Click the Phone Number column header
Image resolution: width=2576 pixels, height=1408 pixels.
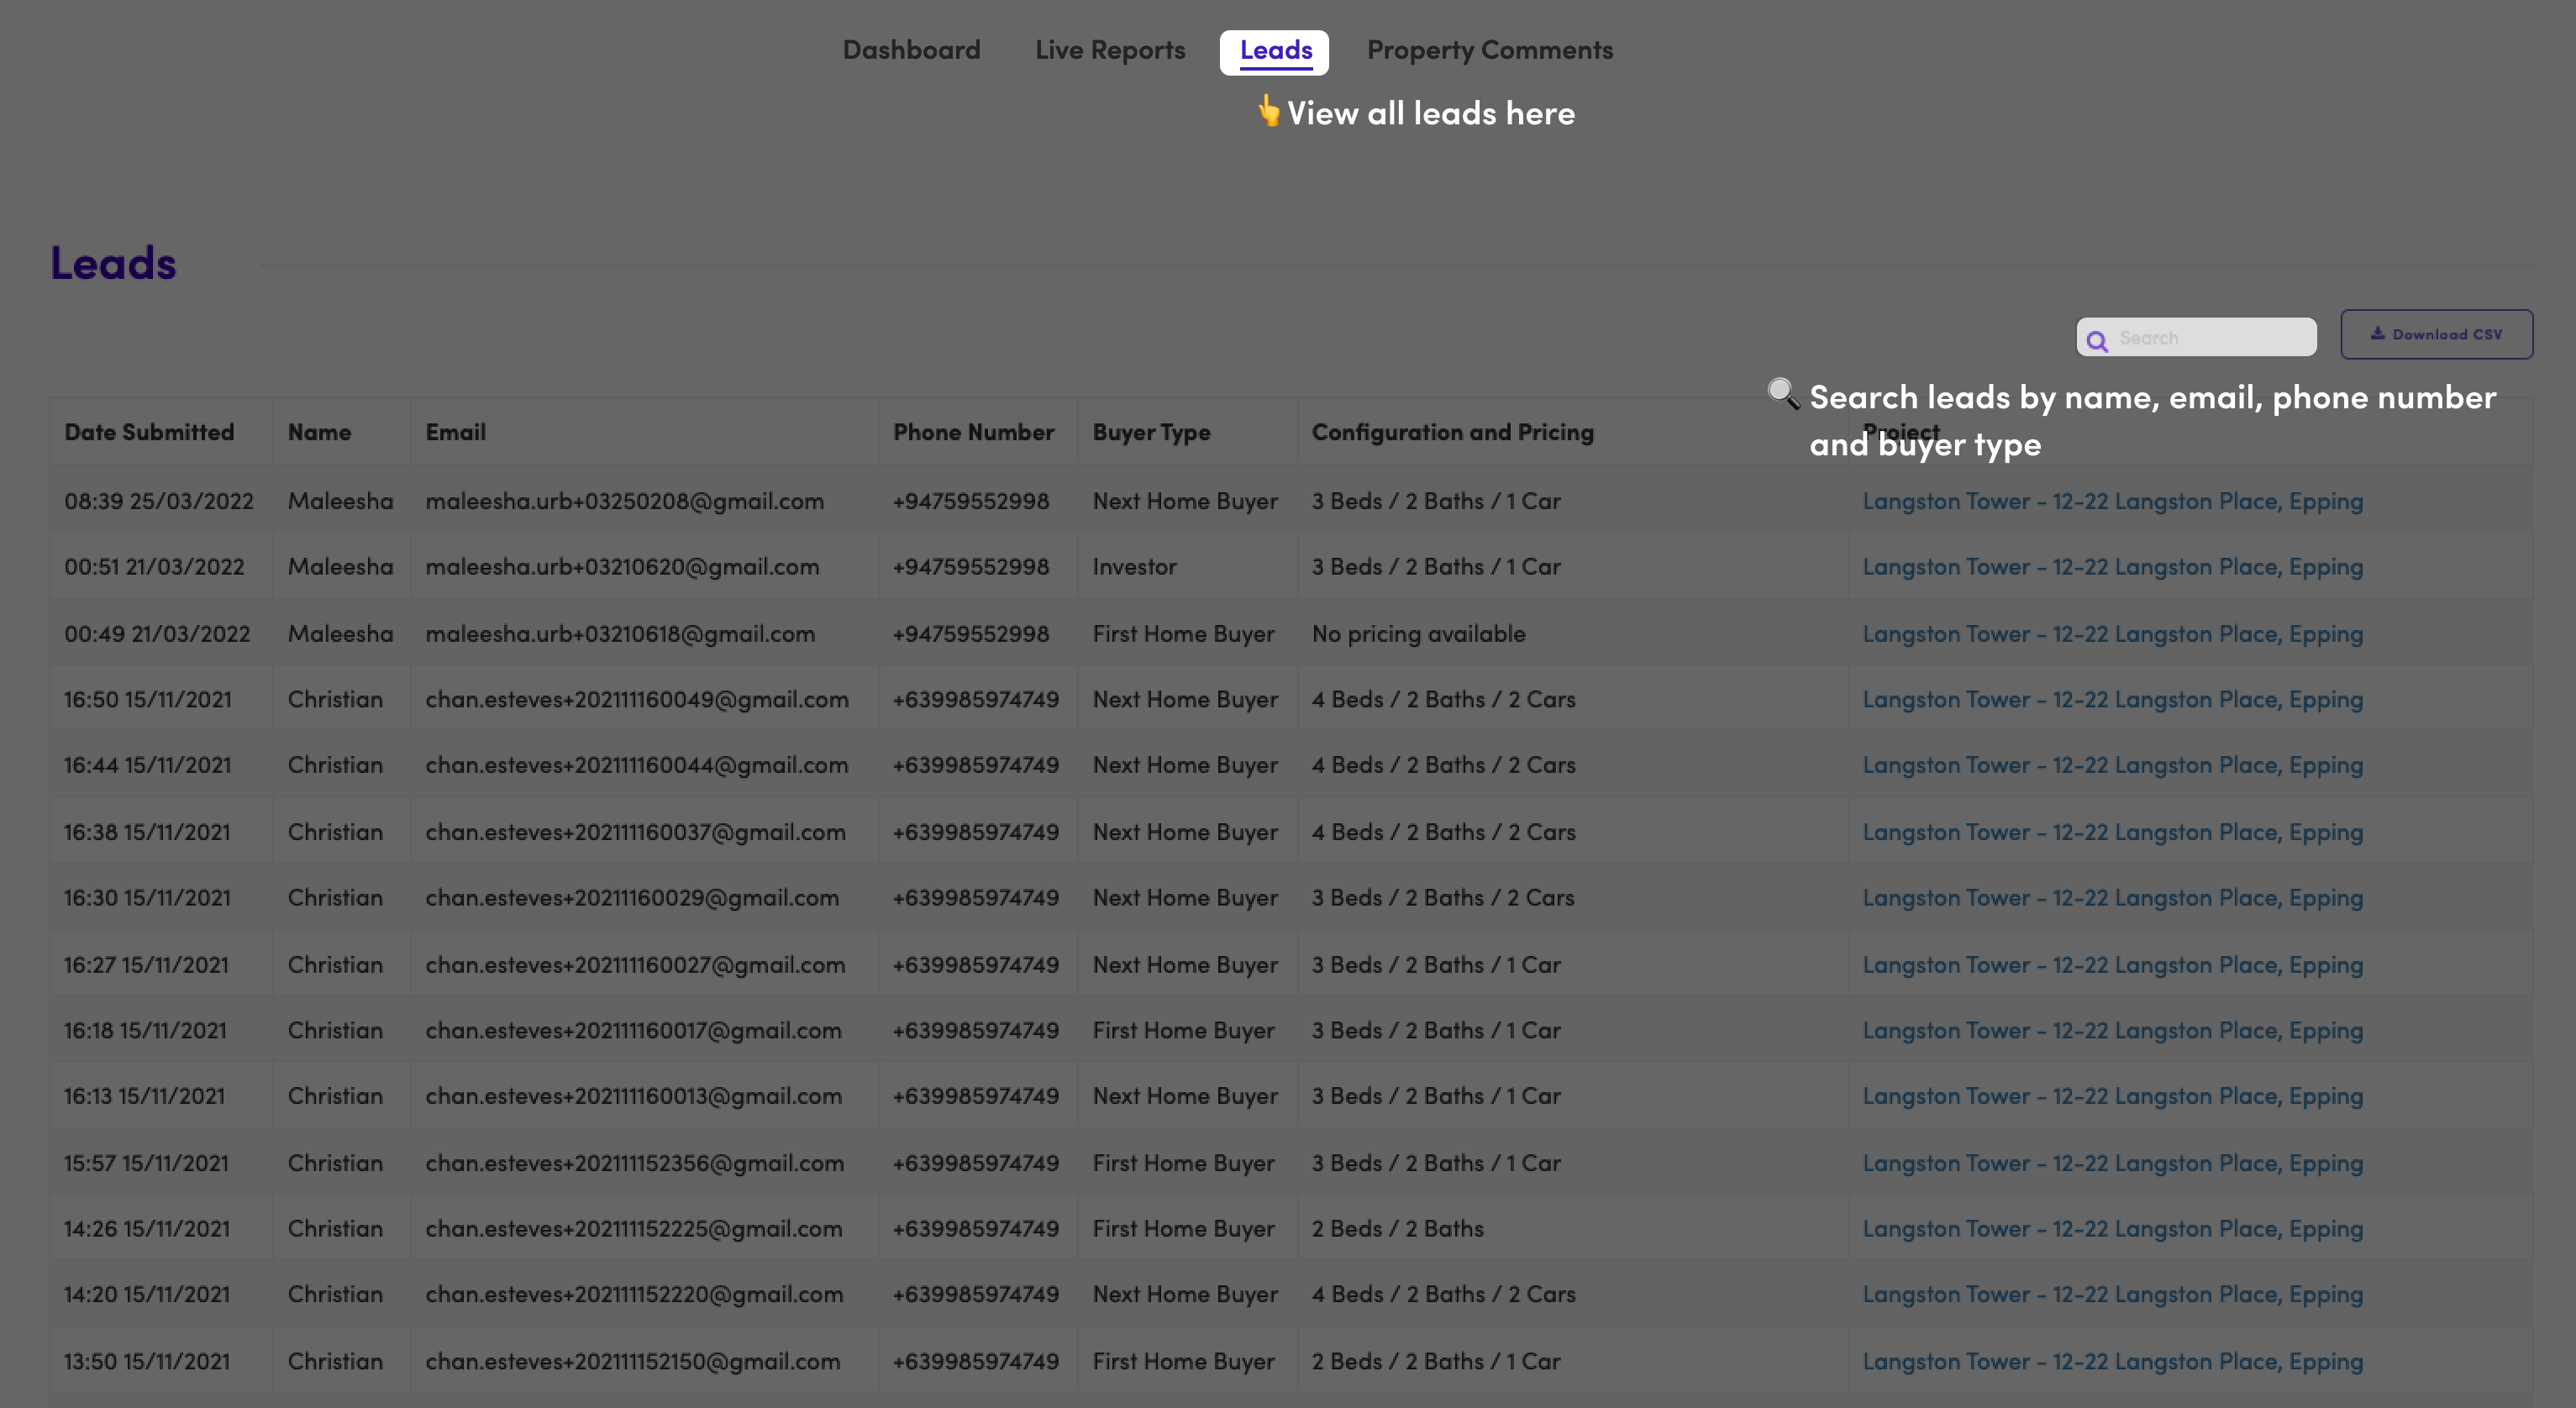point(973,432)
